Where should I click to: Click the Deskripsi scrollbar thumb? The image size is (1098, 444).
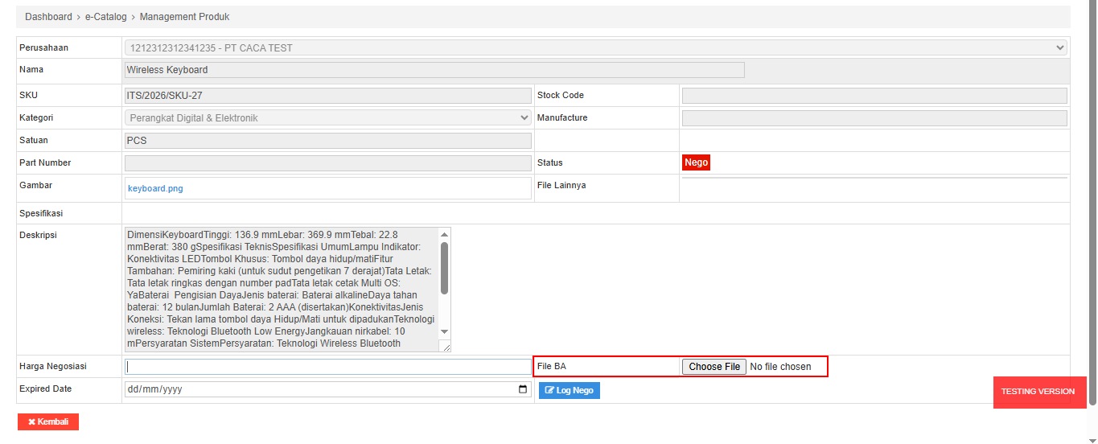pyautogui.click(x=444, y=267)
